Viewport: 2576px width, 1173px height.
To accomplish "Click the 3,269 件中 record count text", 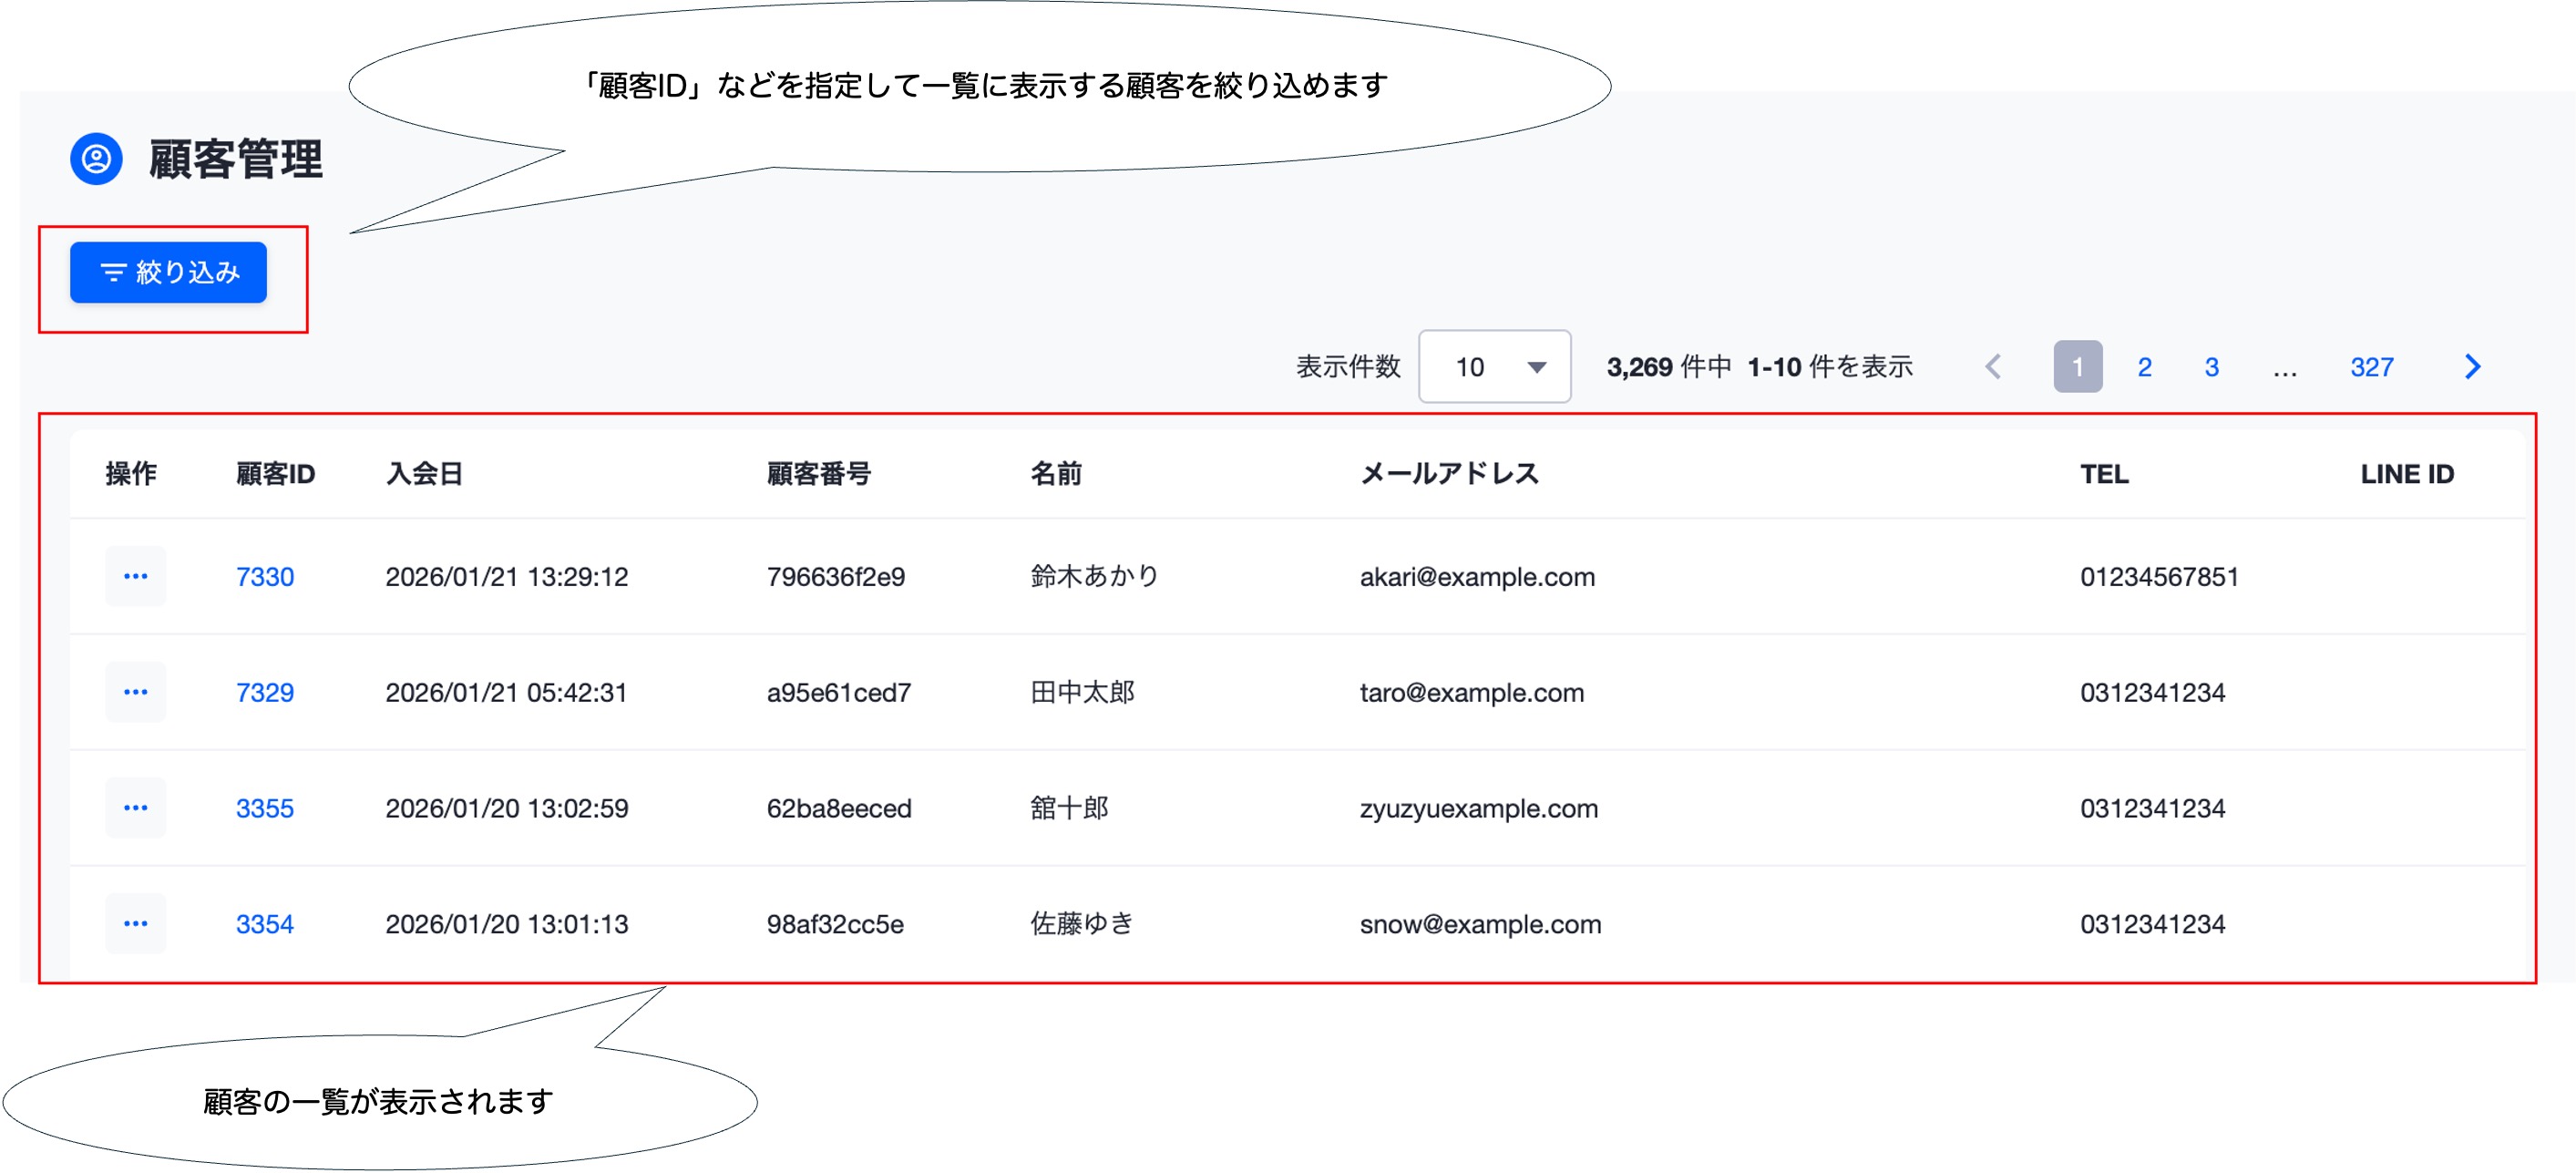I will pyautogui.click(x=1669, y=367).
